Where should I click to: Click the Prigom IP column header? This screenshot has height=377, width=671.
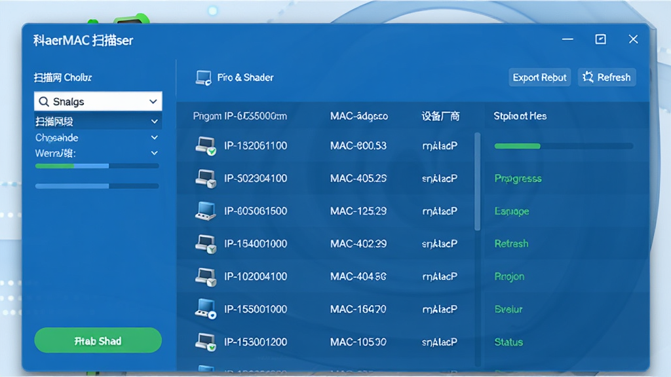point(240,117)
